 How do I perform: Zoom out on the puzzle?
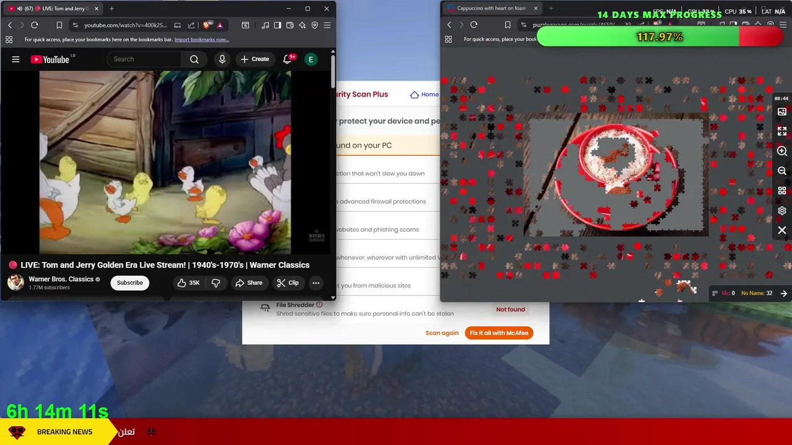tap(782, 171)
